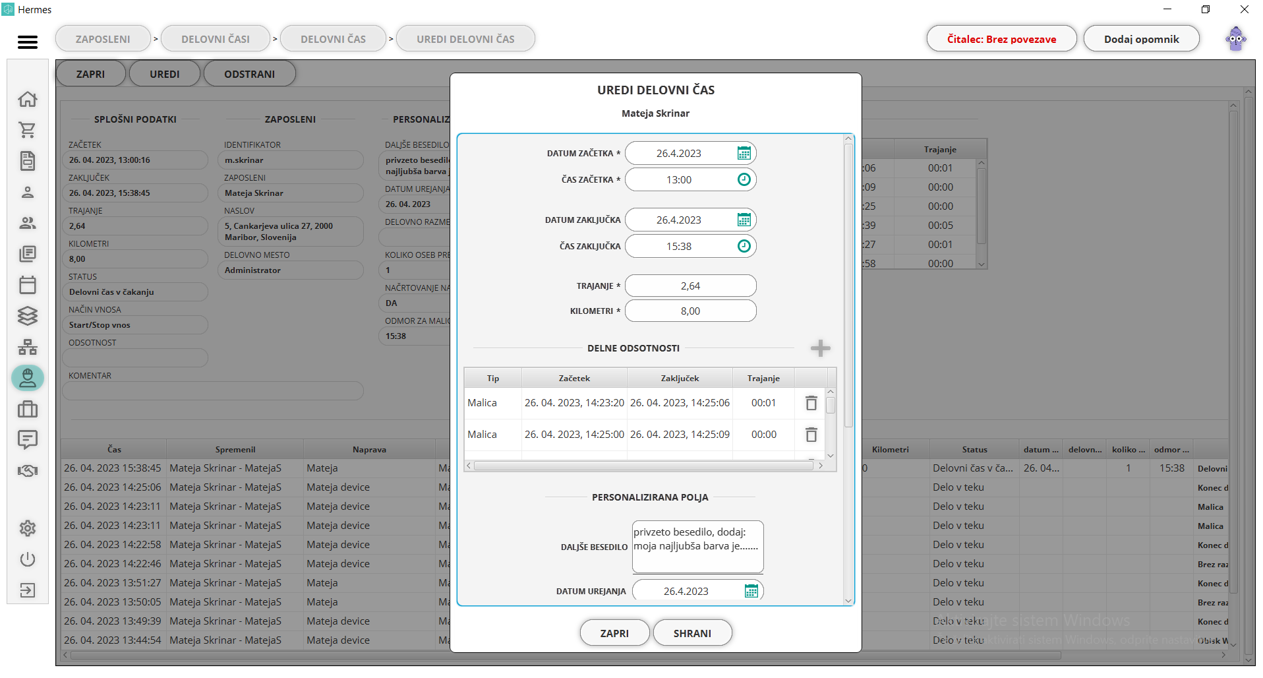
Task: Open settings gear in sidebar
Action: click(28, 528)
